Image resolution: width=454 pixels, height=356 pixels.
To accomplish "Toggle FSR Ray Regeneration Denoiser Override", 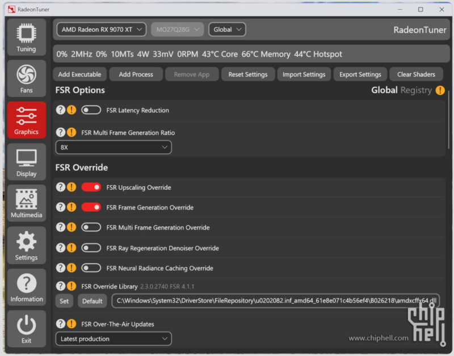I will click(91, 248).
